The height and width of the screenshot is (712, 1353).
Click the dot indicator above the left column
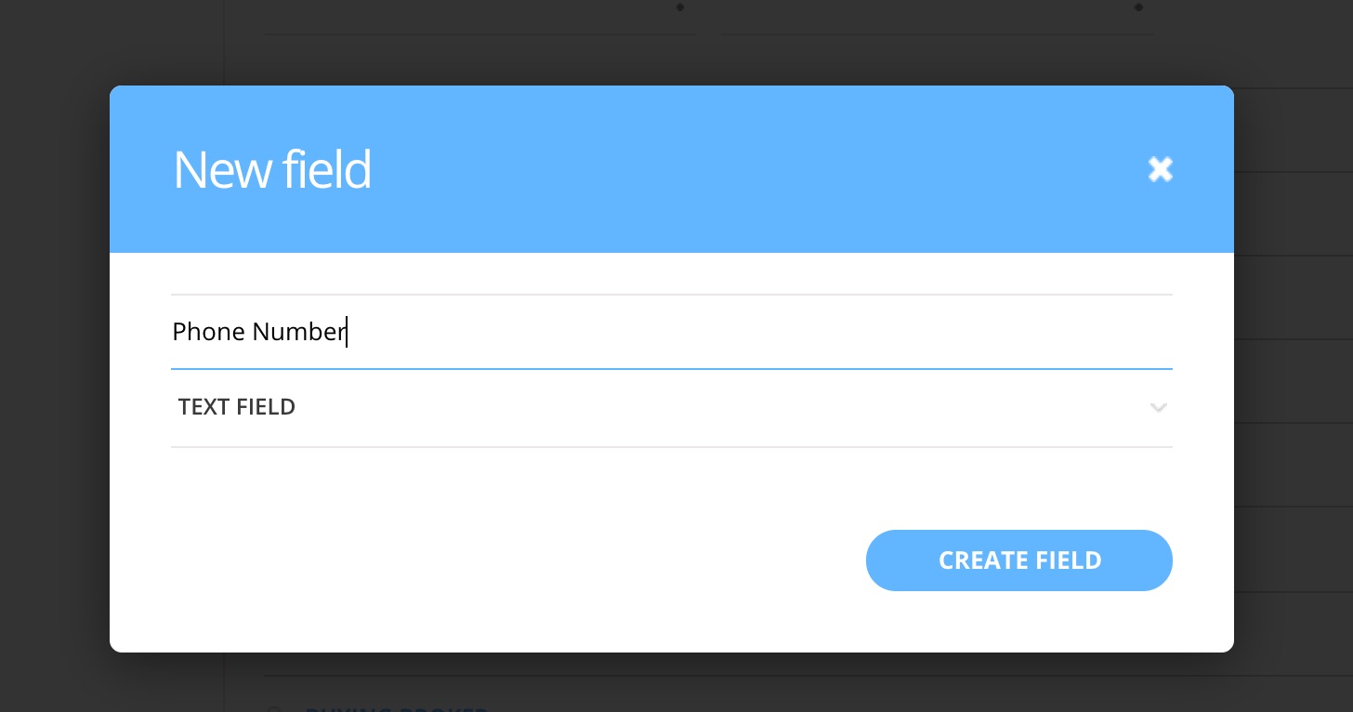pos(680,7)
